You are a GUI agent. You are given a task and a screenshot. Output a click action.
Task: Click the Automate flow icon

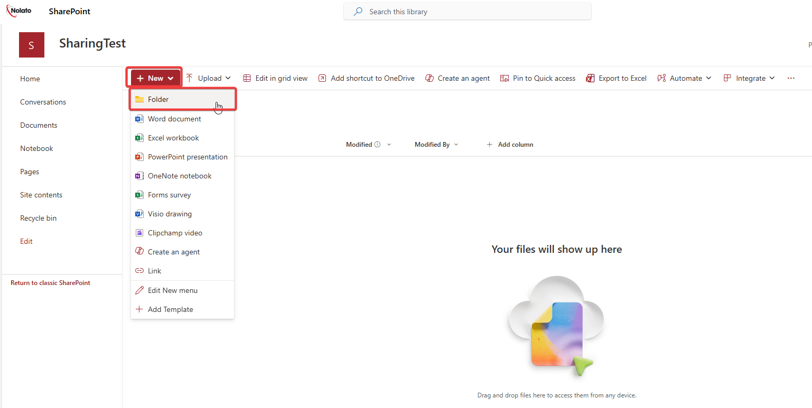coord(661,78)
